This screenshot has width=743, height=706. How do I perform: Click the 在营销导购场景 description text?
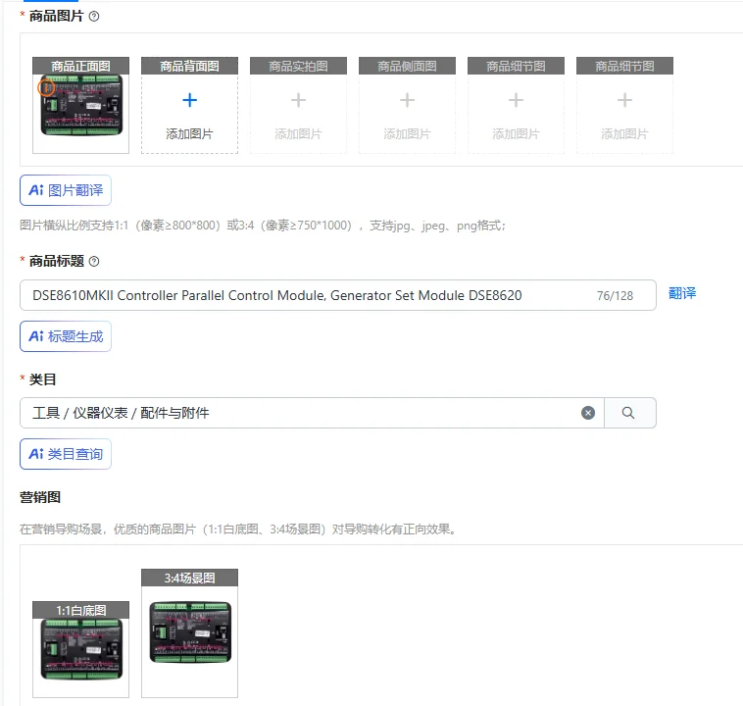click(238, 529)
